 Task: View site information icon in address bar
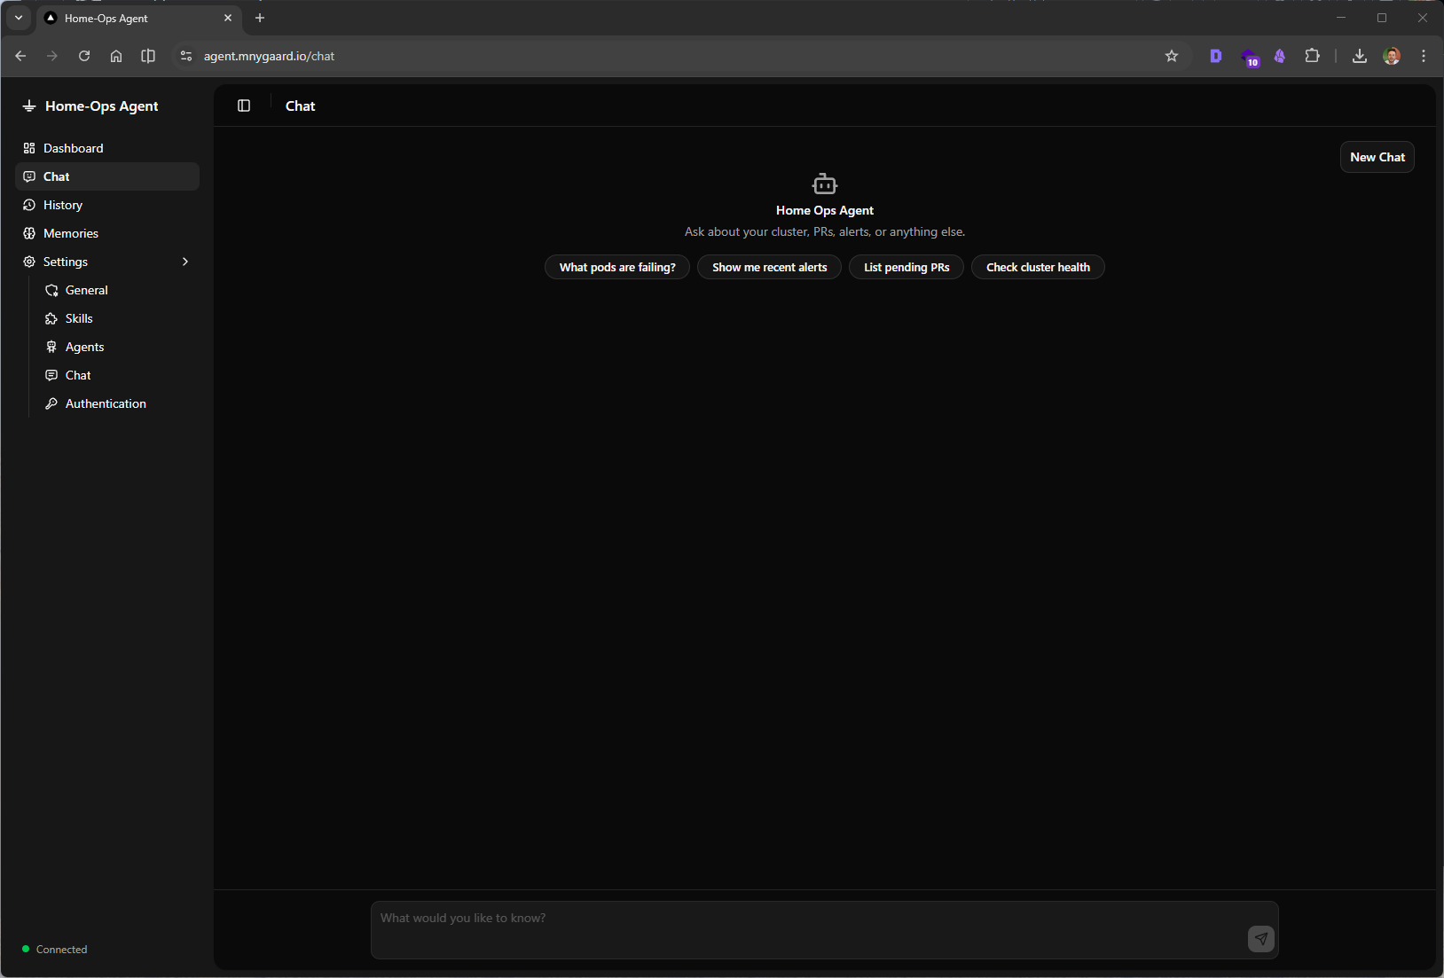[185, 56]
